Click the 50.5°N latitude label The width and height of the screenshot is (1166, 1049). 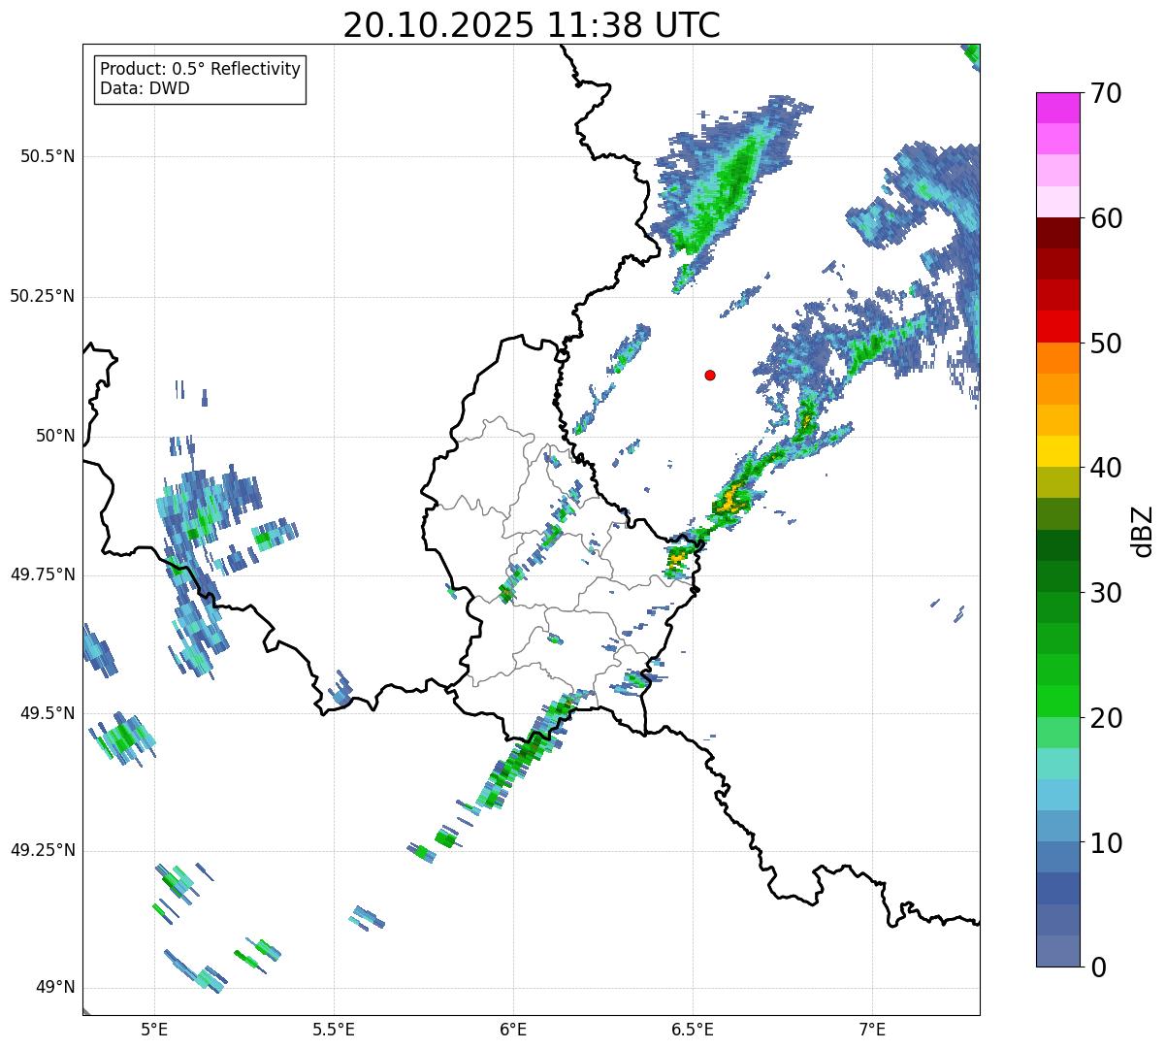pyautogui.click(x=48, y=156)
